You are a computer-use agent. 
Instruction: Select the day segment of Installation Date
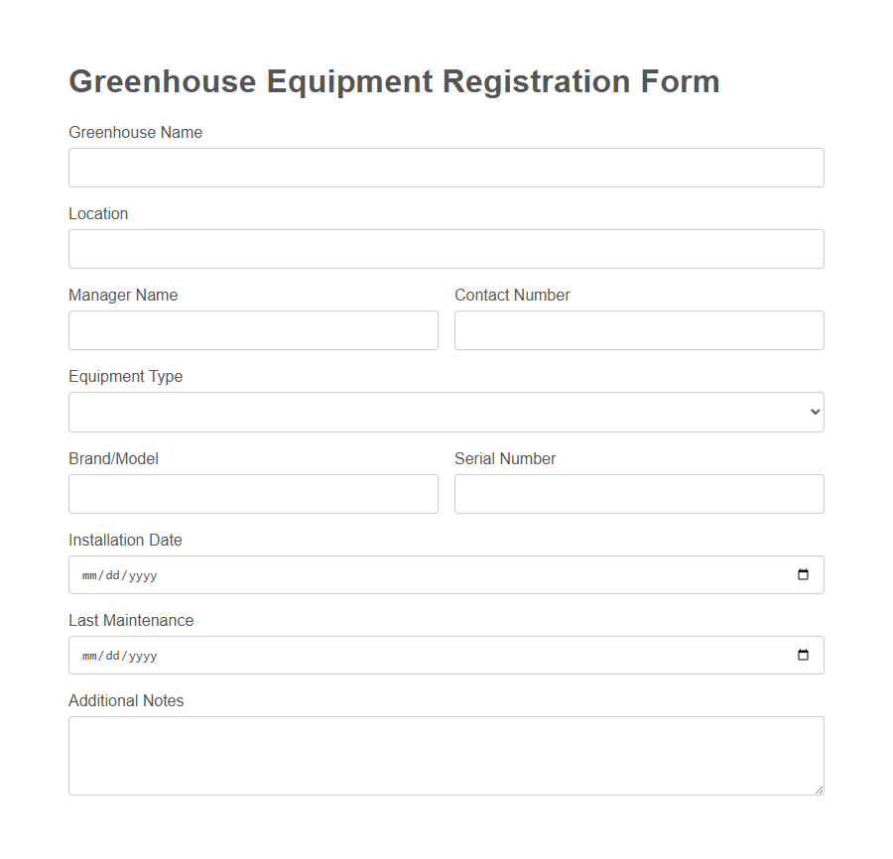(109, 574)
